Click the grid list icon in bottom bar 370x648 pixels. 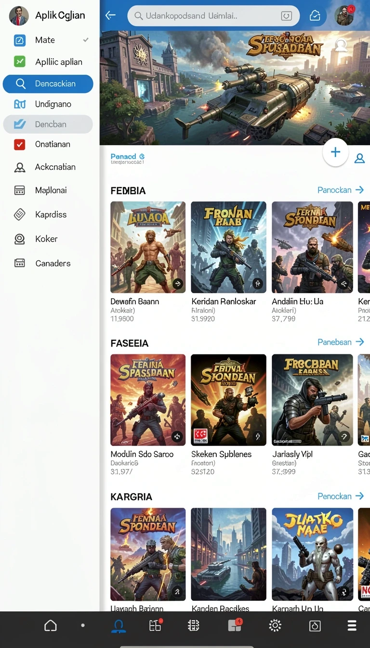[193, 626]
